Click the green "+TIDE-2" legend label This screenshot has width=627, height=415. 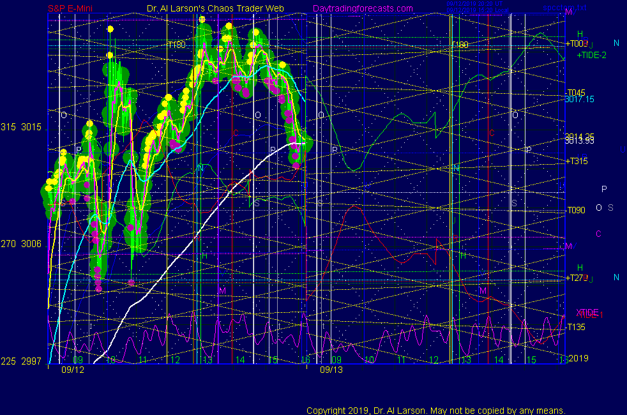pos(591,55)
